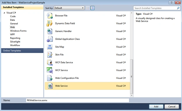
Task: Click Visual C# in Site Map row
Action: click(x=121, y=47)
